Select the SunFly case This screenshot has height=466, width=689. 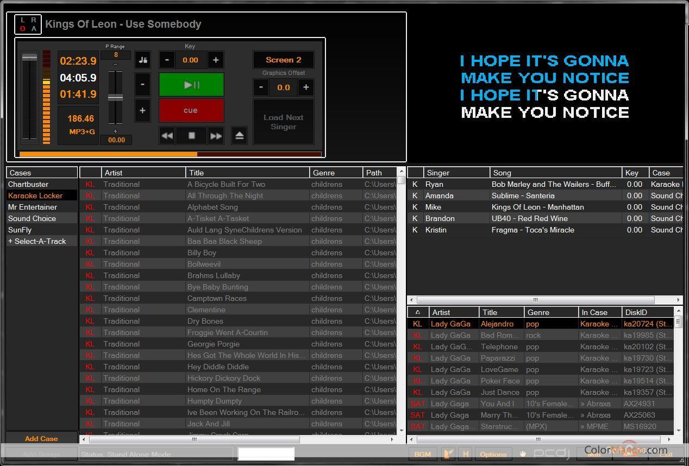pos(42,230)
